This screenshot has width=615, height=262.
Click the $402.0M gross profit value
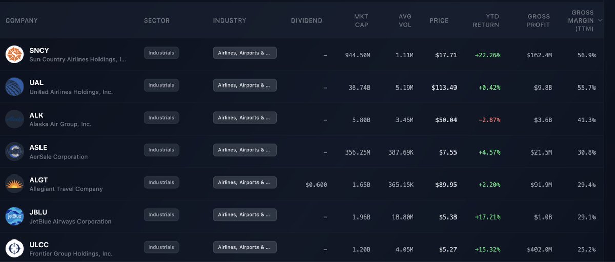540,250
